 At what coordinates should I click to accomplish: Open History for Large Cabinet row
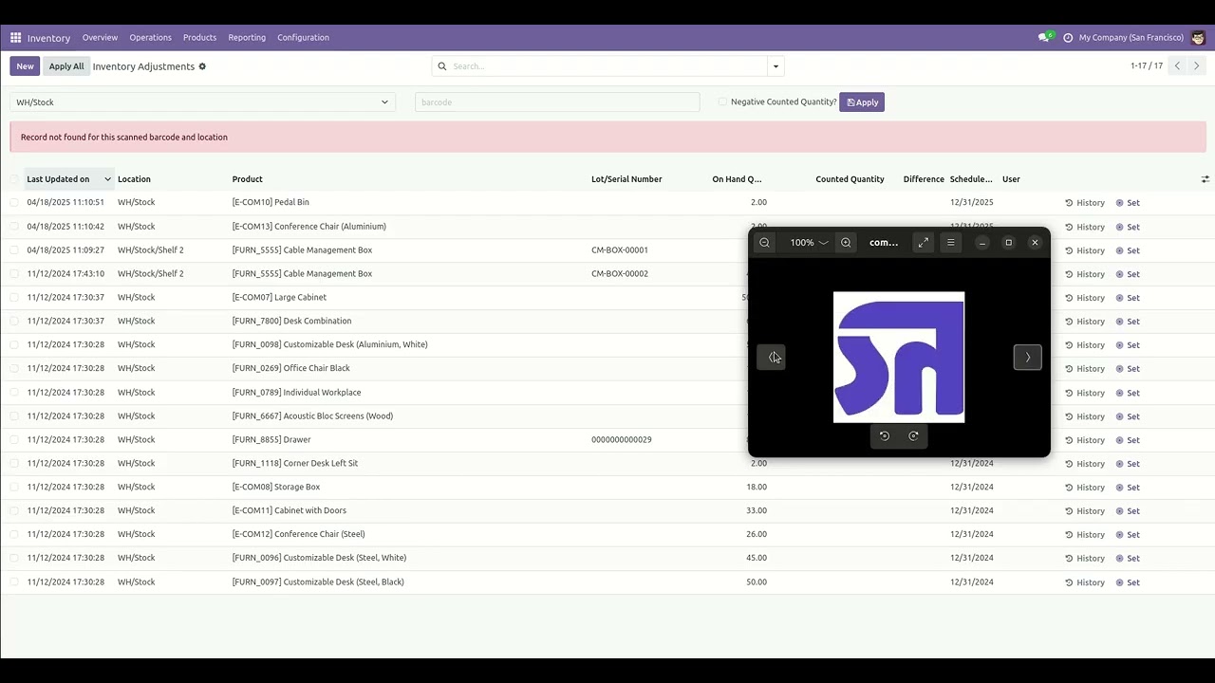coord(1085,298)
